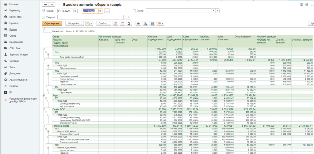Enable the Склад filter checkbox
The width and height of the screenshot is (314, 154).
coord(134,11)
